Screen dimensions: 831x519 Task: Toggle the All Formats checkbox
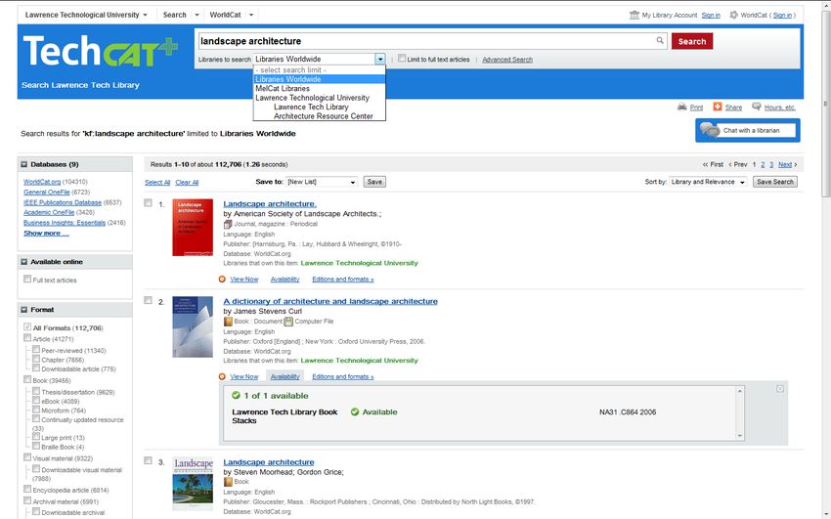27,326
